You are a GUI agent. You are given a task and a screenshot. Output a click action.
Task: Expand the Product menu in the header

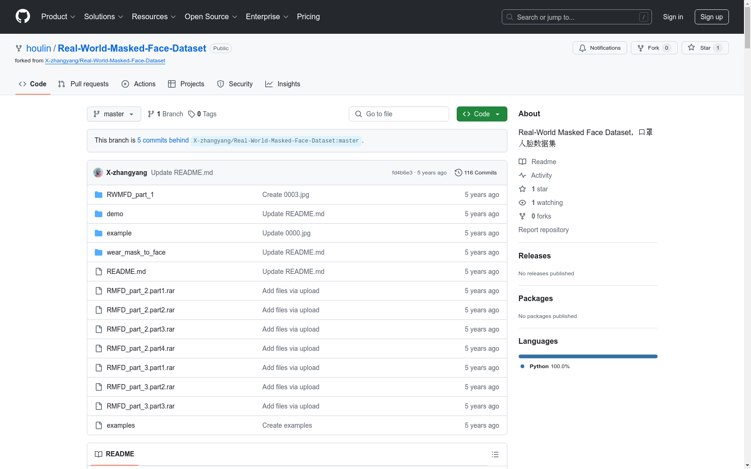58,16
